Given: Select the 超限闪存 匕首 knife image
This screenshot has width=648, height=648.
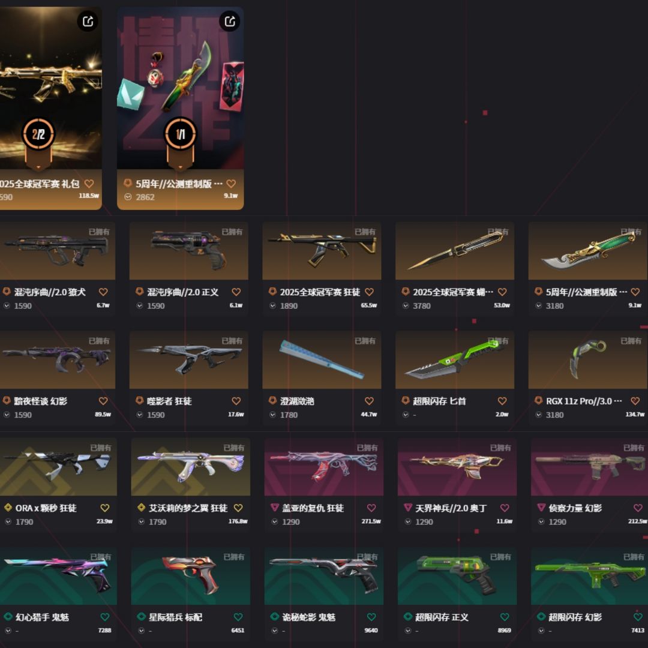Looking at the screenshot, I should (x=455, y=359).
